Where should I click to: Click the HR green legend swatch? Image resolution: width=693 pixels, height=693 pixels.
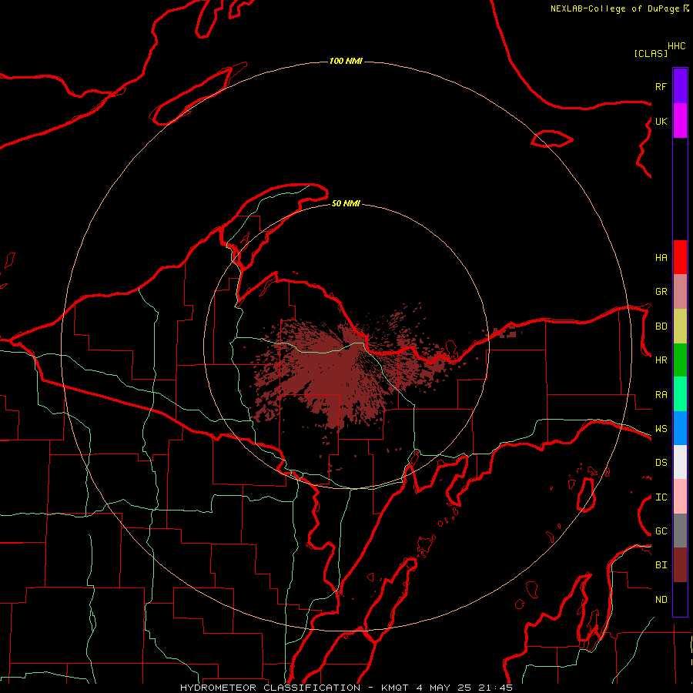(680, 360)
